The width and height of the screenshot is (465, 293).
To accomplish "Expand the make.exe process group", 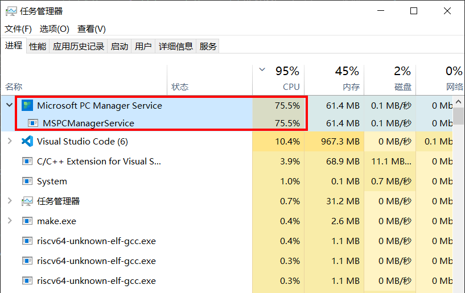I will pyautogui.click(x=10, y=221).
